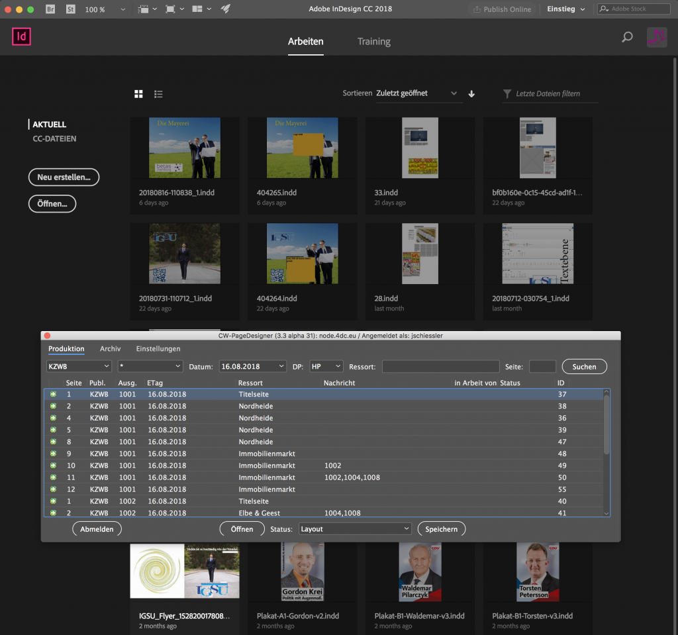Click the filter icon beside 'Letzte Dateien filtern'
Image resolution: width=678 pixels, height=635 pixels.
[507, 93]
